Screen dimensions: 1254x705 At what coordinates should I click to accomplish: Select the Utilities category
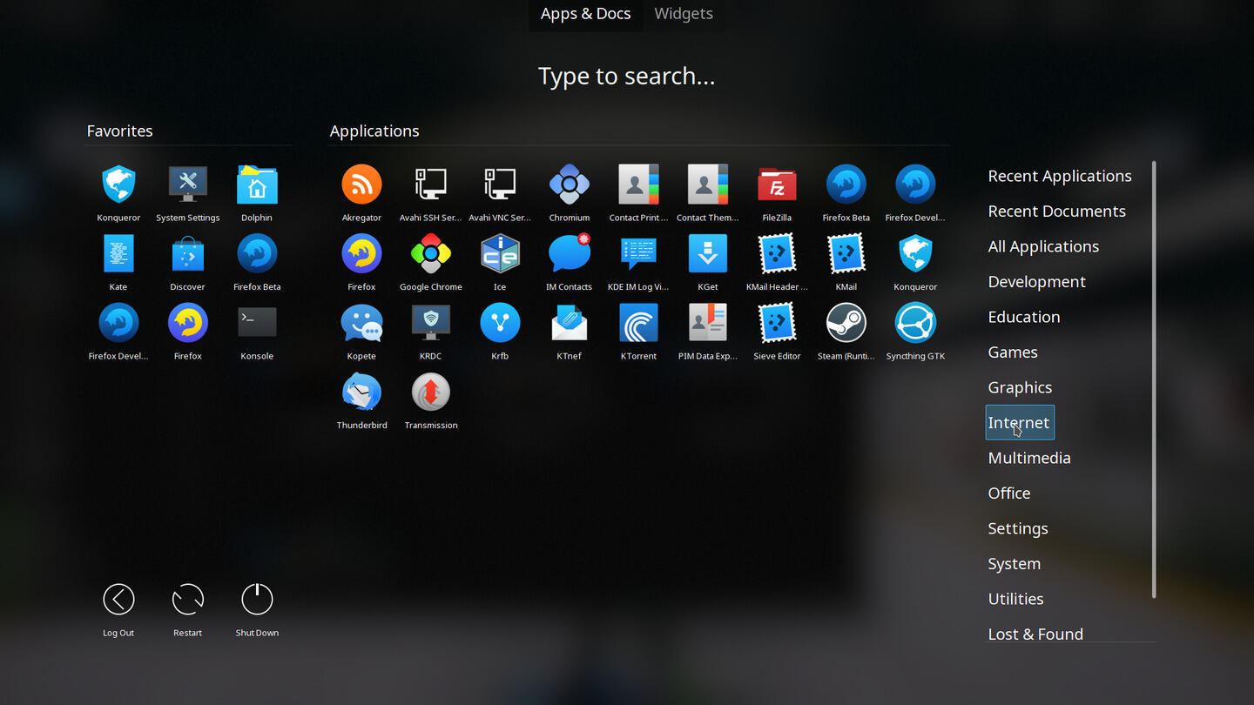(1015, 599)
